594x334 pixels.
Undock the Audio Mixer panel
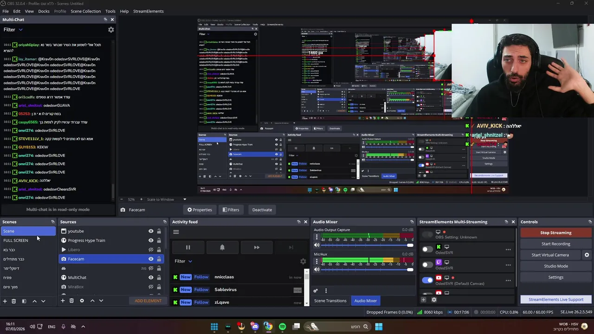pyautogui.click(x=412, y=222)
